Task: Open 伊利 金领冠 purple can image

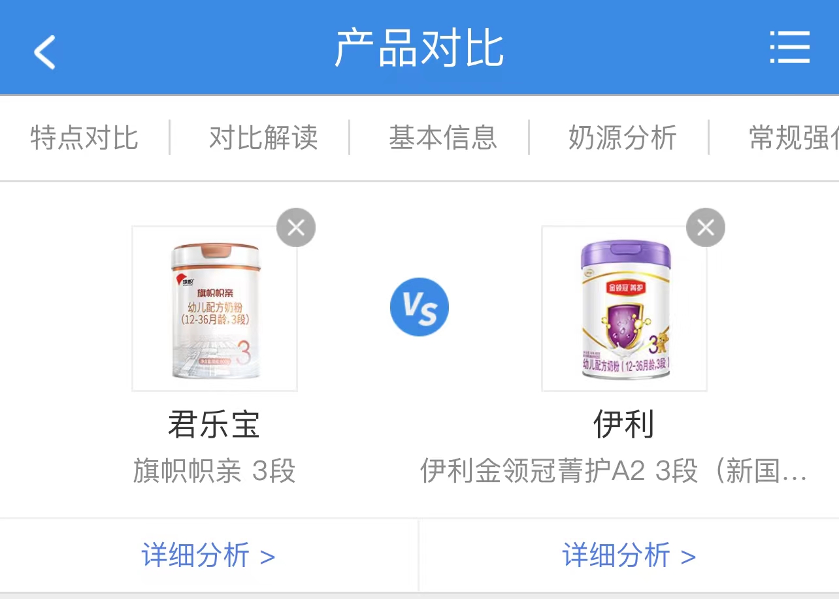Action: 624,309
